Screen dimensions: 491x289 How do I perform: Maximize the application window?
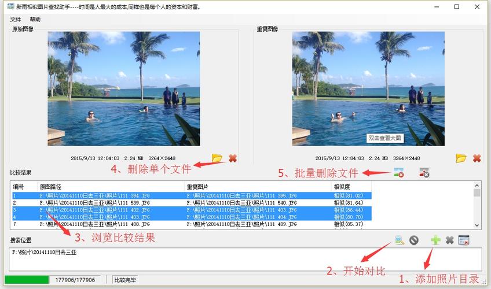click(x=457, y=6)
